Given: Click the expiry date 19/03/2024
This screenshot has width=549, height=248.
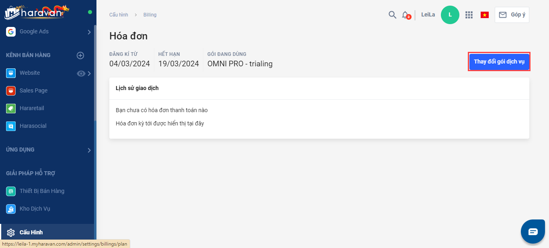Looking at the screenshot, I should [178, 64].
